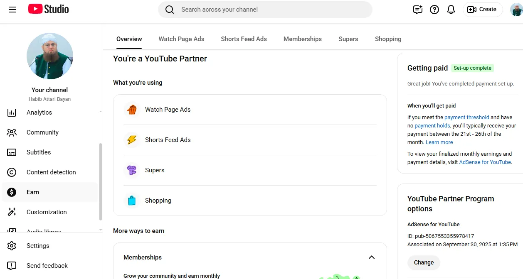
Task: Select the Shopping list row text
Action: tap(158, 201)
